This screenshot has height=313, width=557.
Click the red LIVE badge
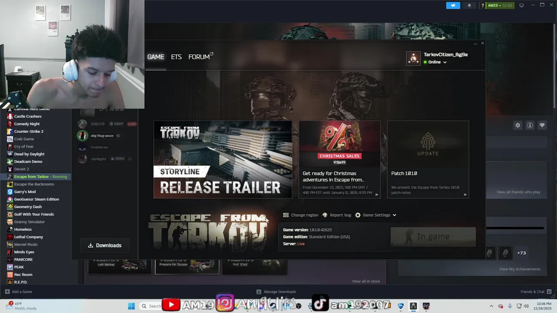click(132, 124)
